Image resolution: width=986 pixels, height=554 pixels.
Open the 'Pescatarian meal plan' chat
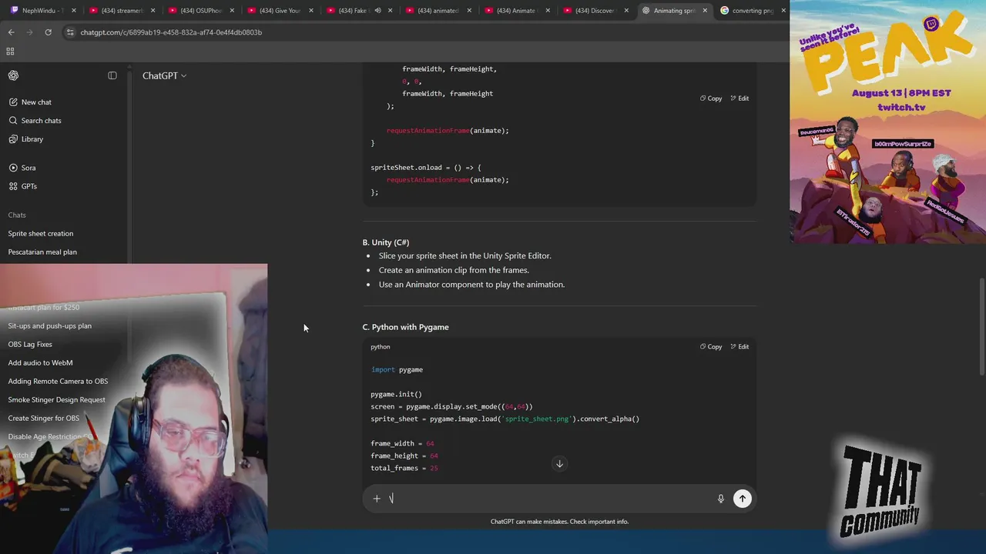(42, 252)
